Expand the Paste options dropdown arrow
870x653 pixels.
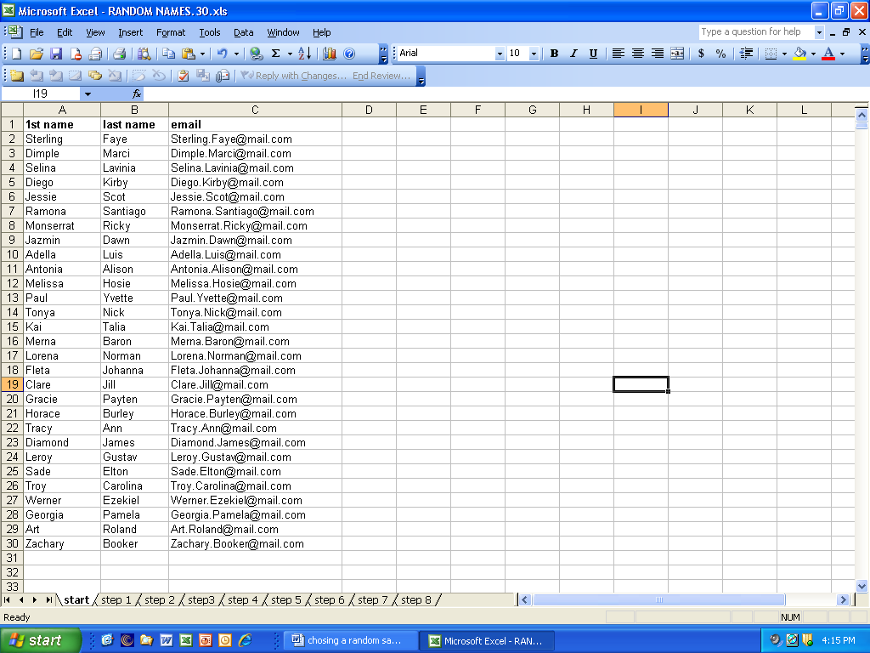tap(202, 54)
